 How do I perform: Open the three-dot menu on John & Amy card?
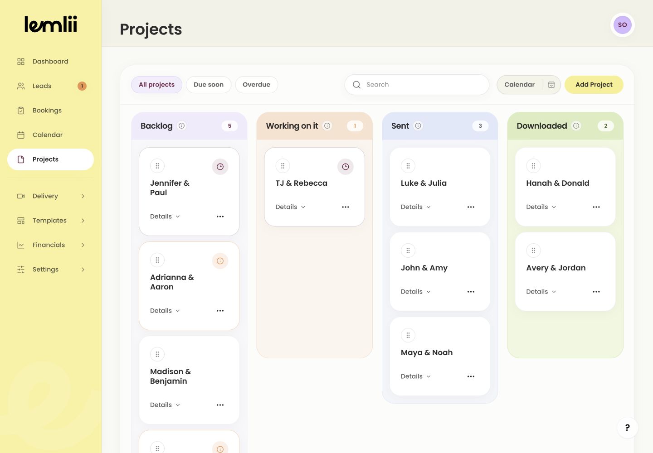point(471,292)
